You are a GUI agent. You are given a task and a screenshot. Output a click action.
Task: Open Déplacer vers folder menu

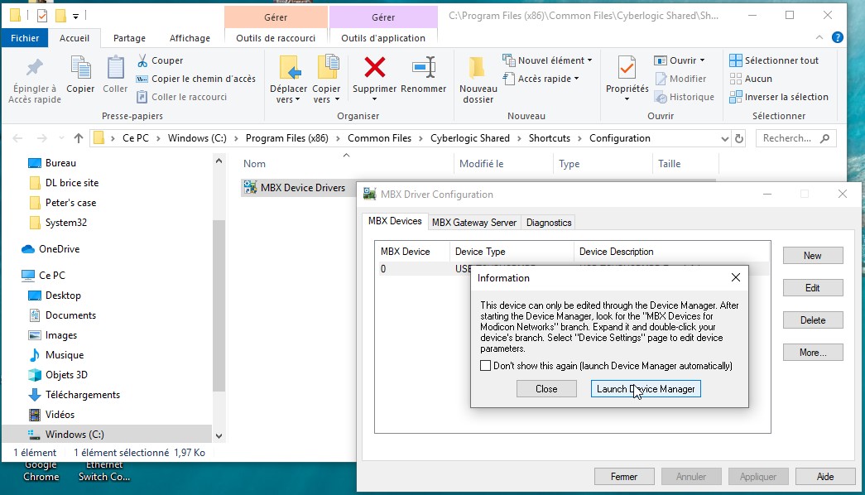(288, 79)
